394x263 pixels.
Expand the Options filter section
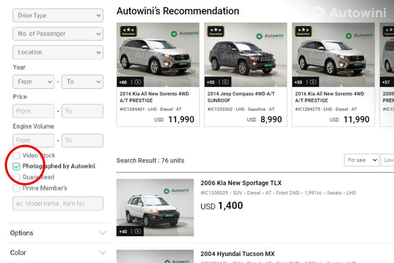[58, 233]
